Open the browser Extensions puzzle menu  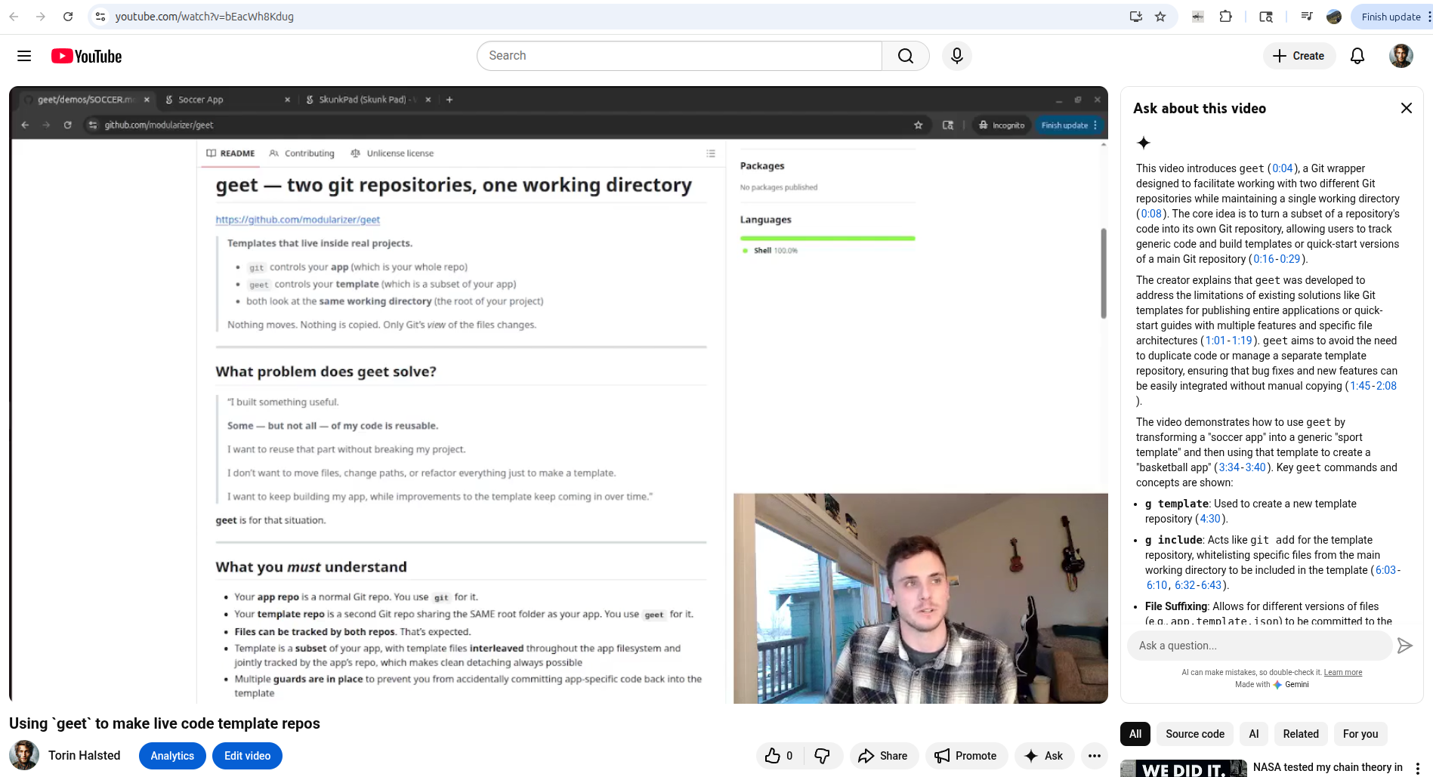(x=1226, y=17)
